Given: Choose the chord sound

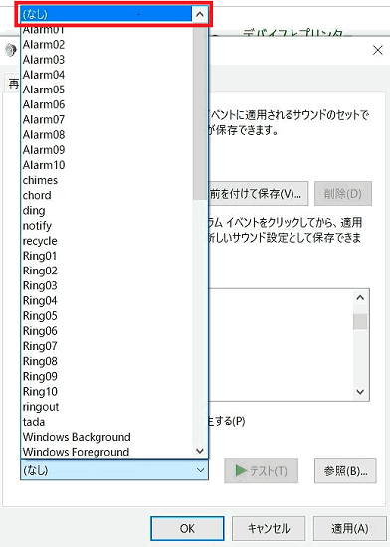Looking at the screenshot, I should coord(106,195).
